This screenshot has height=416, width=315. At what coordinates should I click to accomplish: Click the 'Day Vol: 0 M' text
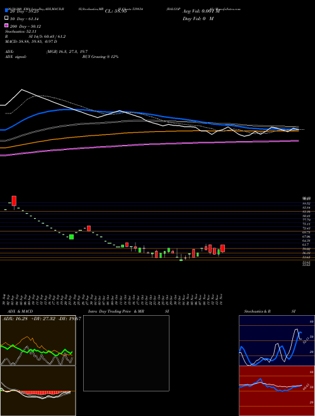coord(198,18)
